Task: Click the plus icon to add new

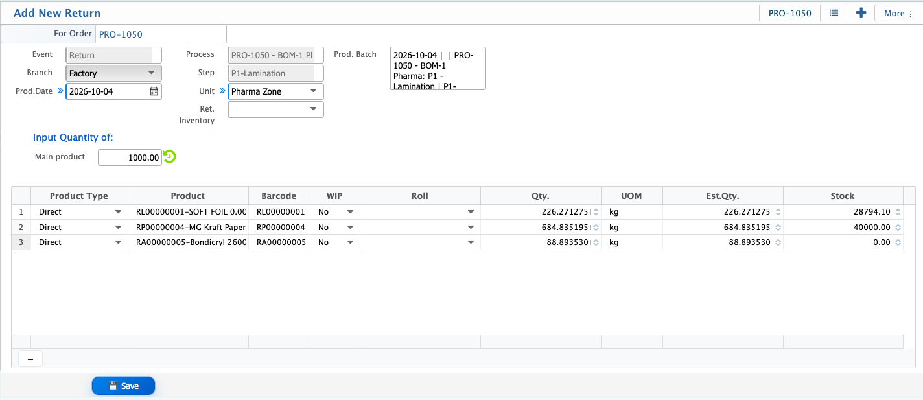Action: coord(861,13)
